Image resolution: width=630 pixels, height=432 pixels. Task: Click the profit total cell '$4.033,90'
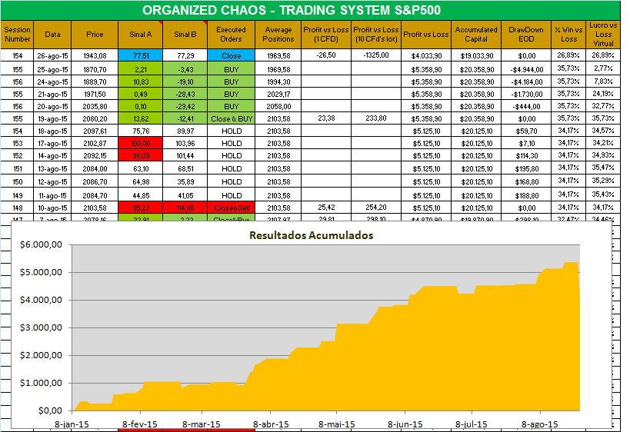[x=426, y=56]
